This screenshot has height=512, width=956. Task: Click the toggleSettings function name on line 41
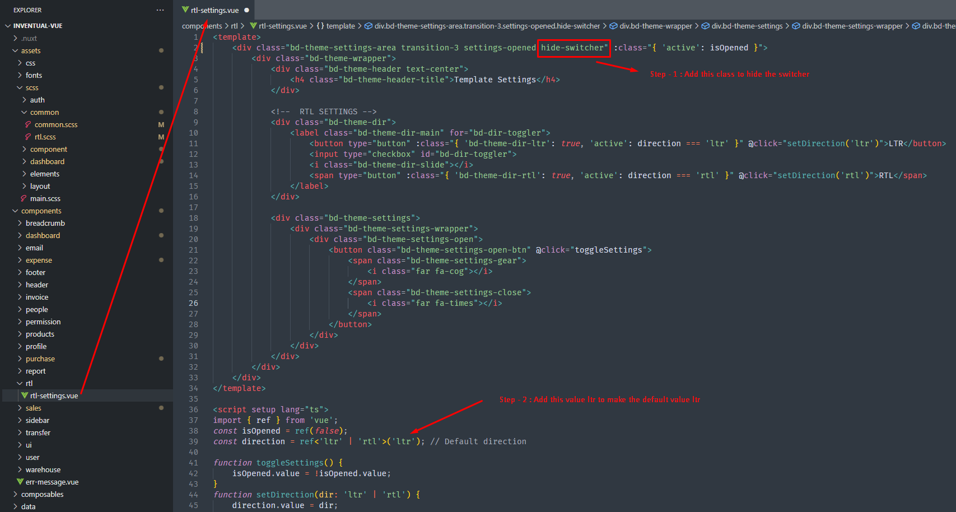click(290, 463)
